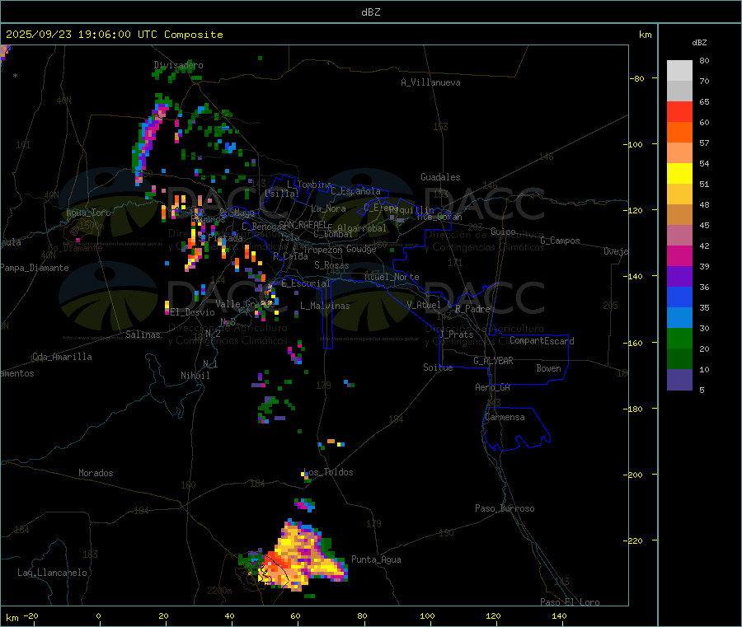Click the 'dBZ' heading above the color legend
The image size is (742, 627).
point(699,43)
